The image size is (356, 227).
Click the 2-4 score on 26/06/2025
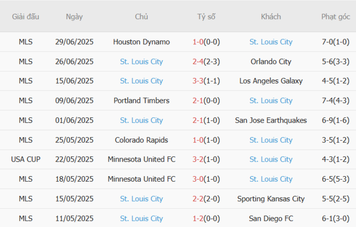198,61
